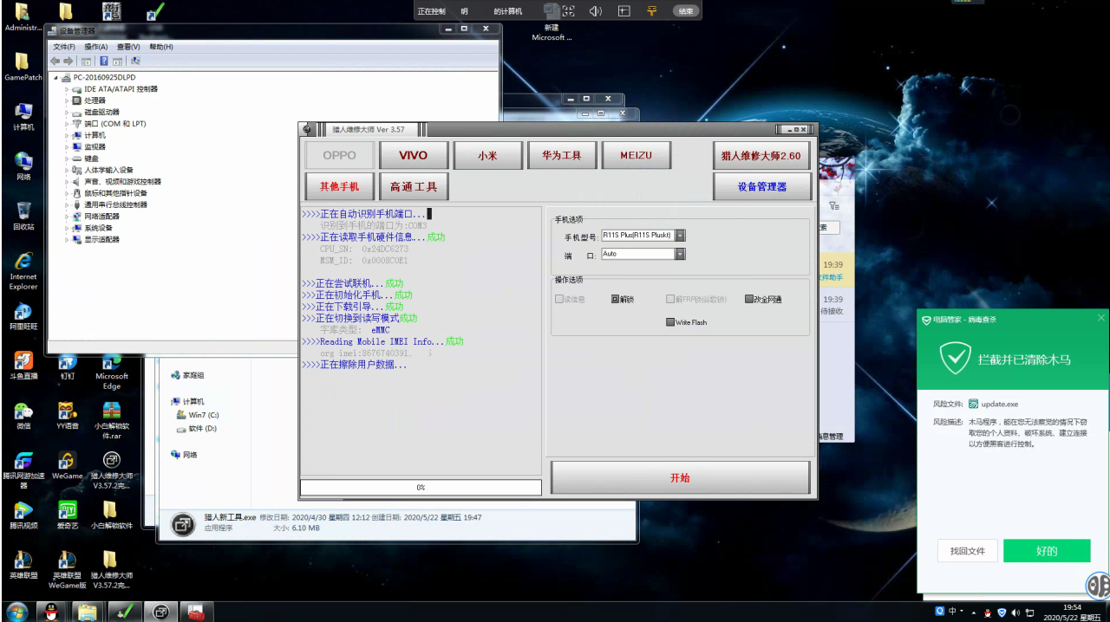Open the 手机型号 phone model dropdown
The image size is (1110, 622).
(680, 236)
